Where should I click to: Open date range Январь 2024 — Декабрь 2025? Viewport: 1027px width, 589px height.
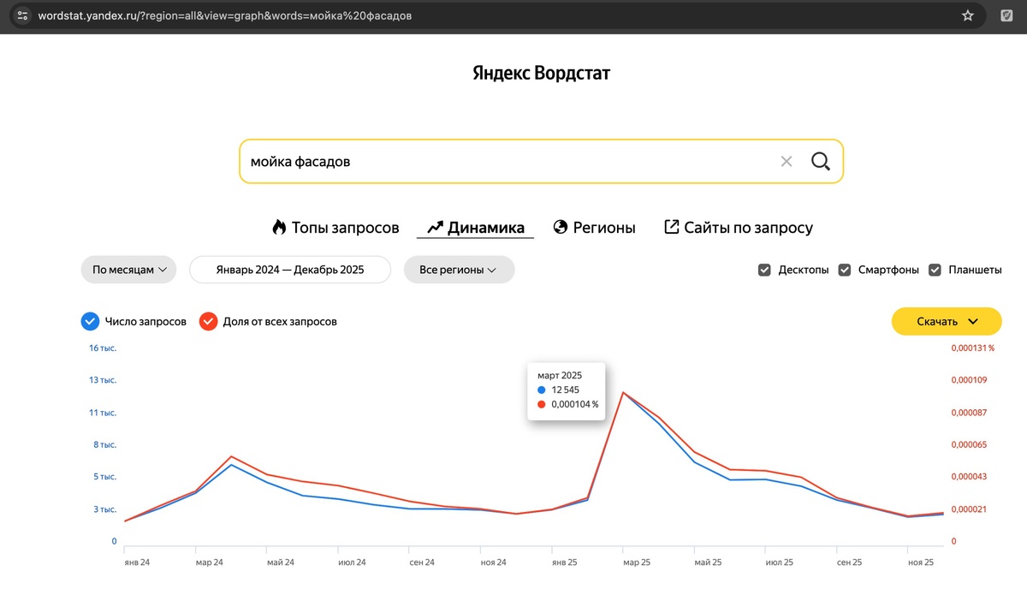[289, 270]
